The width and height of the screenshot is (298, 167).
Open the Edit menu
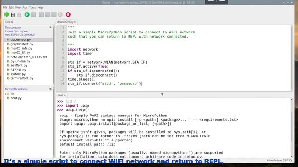(11, 7)
